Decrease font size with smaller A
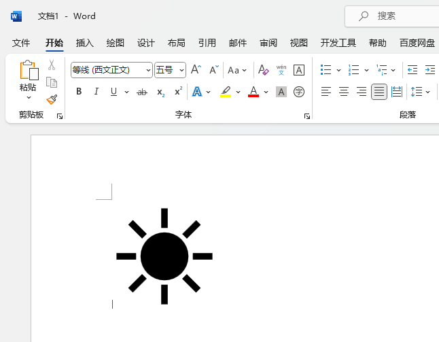This screenshot has height=342, width=439. click(x=214, y=70)
